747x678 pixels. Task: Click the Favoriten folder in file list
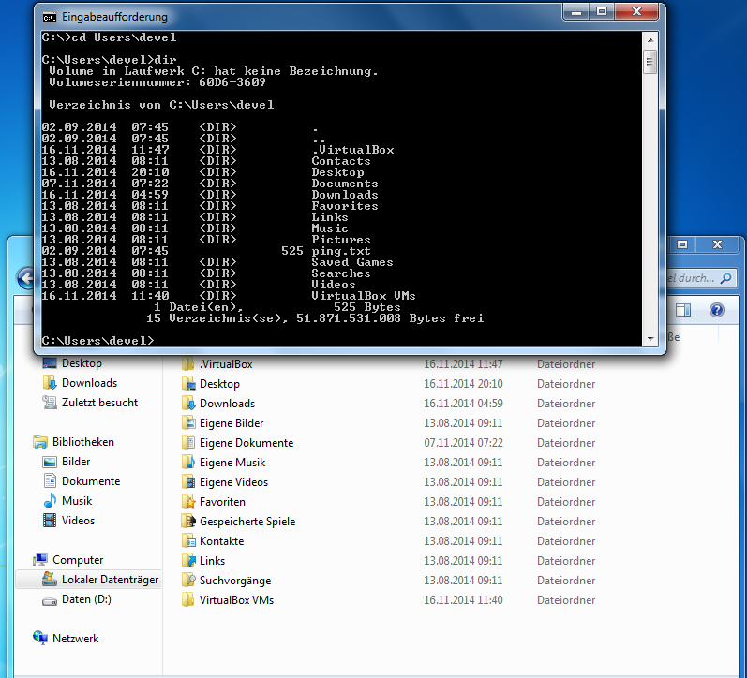click(222, 502)
